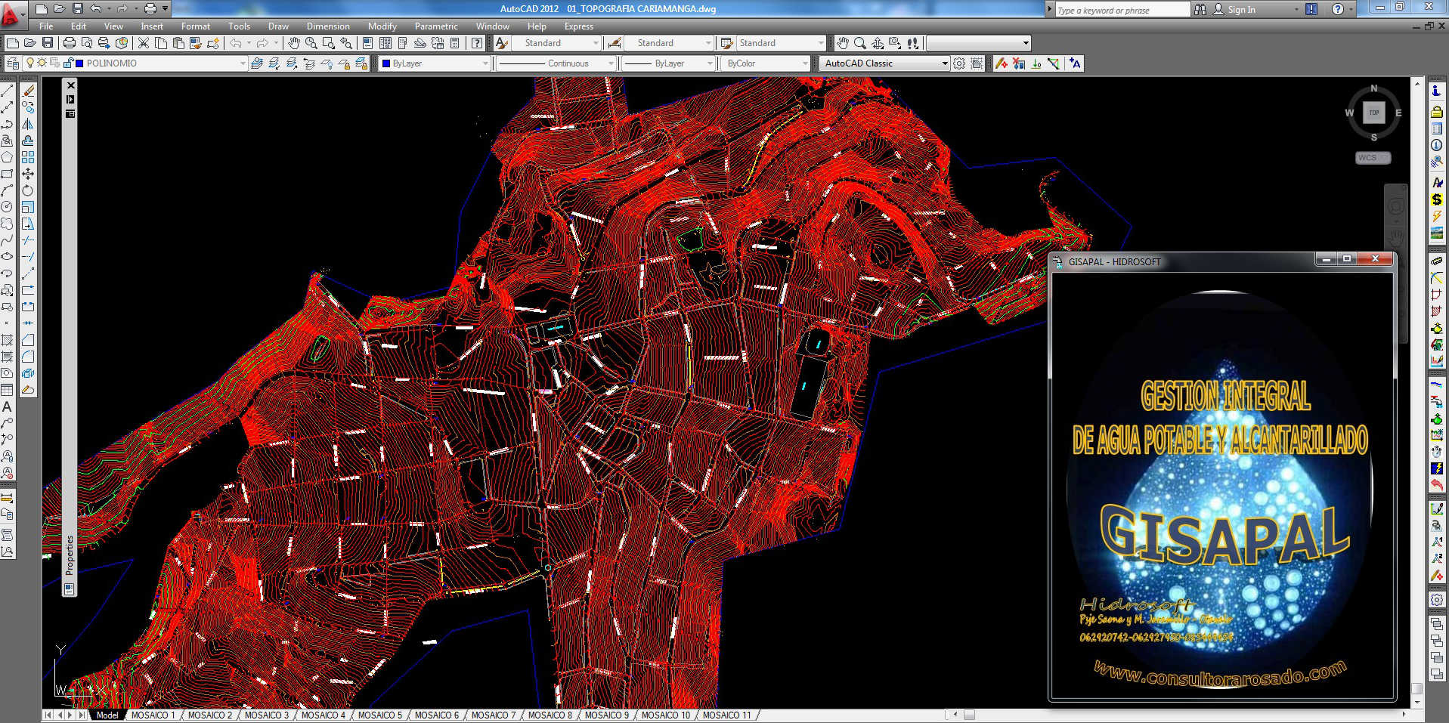Open Workspace Settings gear icon
The height and width of the screenshot is (723, 1449).
tap(959, 63)
